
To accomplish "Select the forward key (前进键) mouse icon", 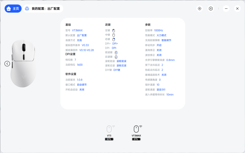I will pyautogui.click(x=115, y=52).
